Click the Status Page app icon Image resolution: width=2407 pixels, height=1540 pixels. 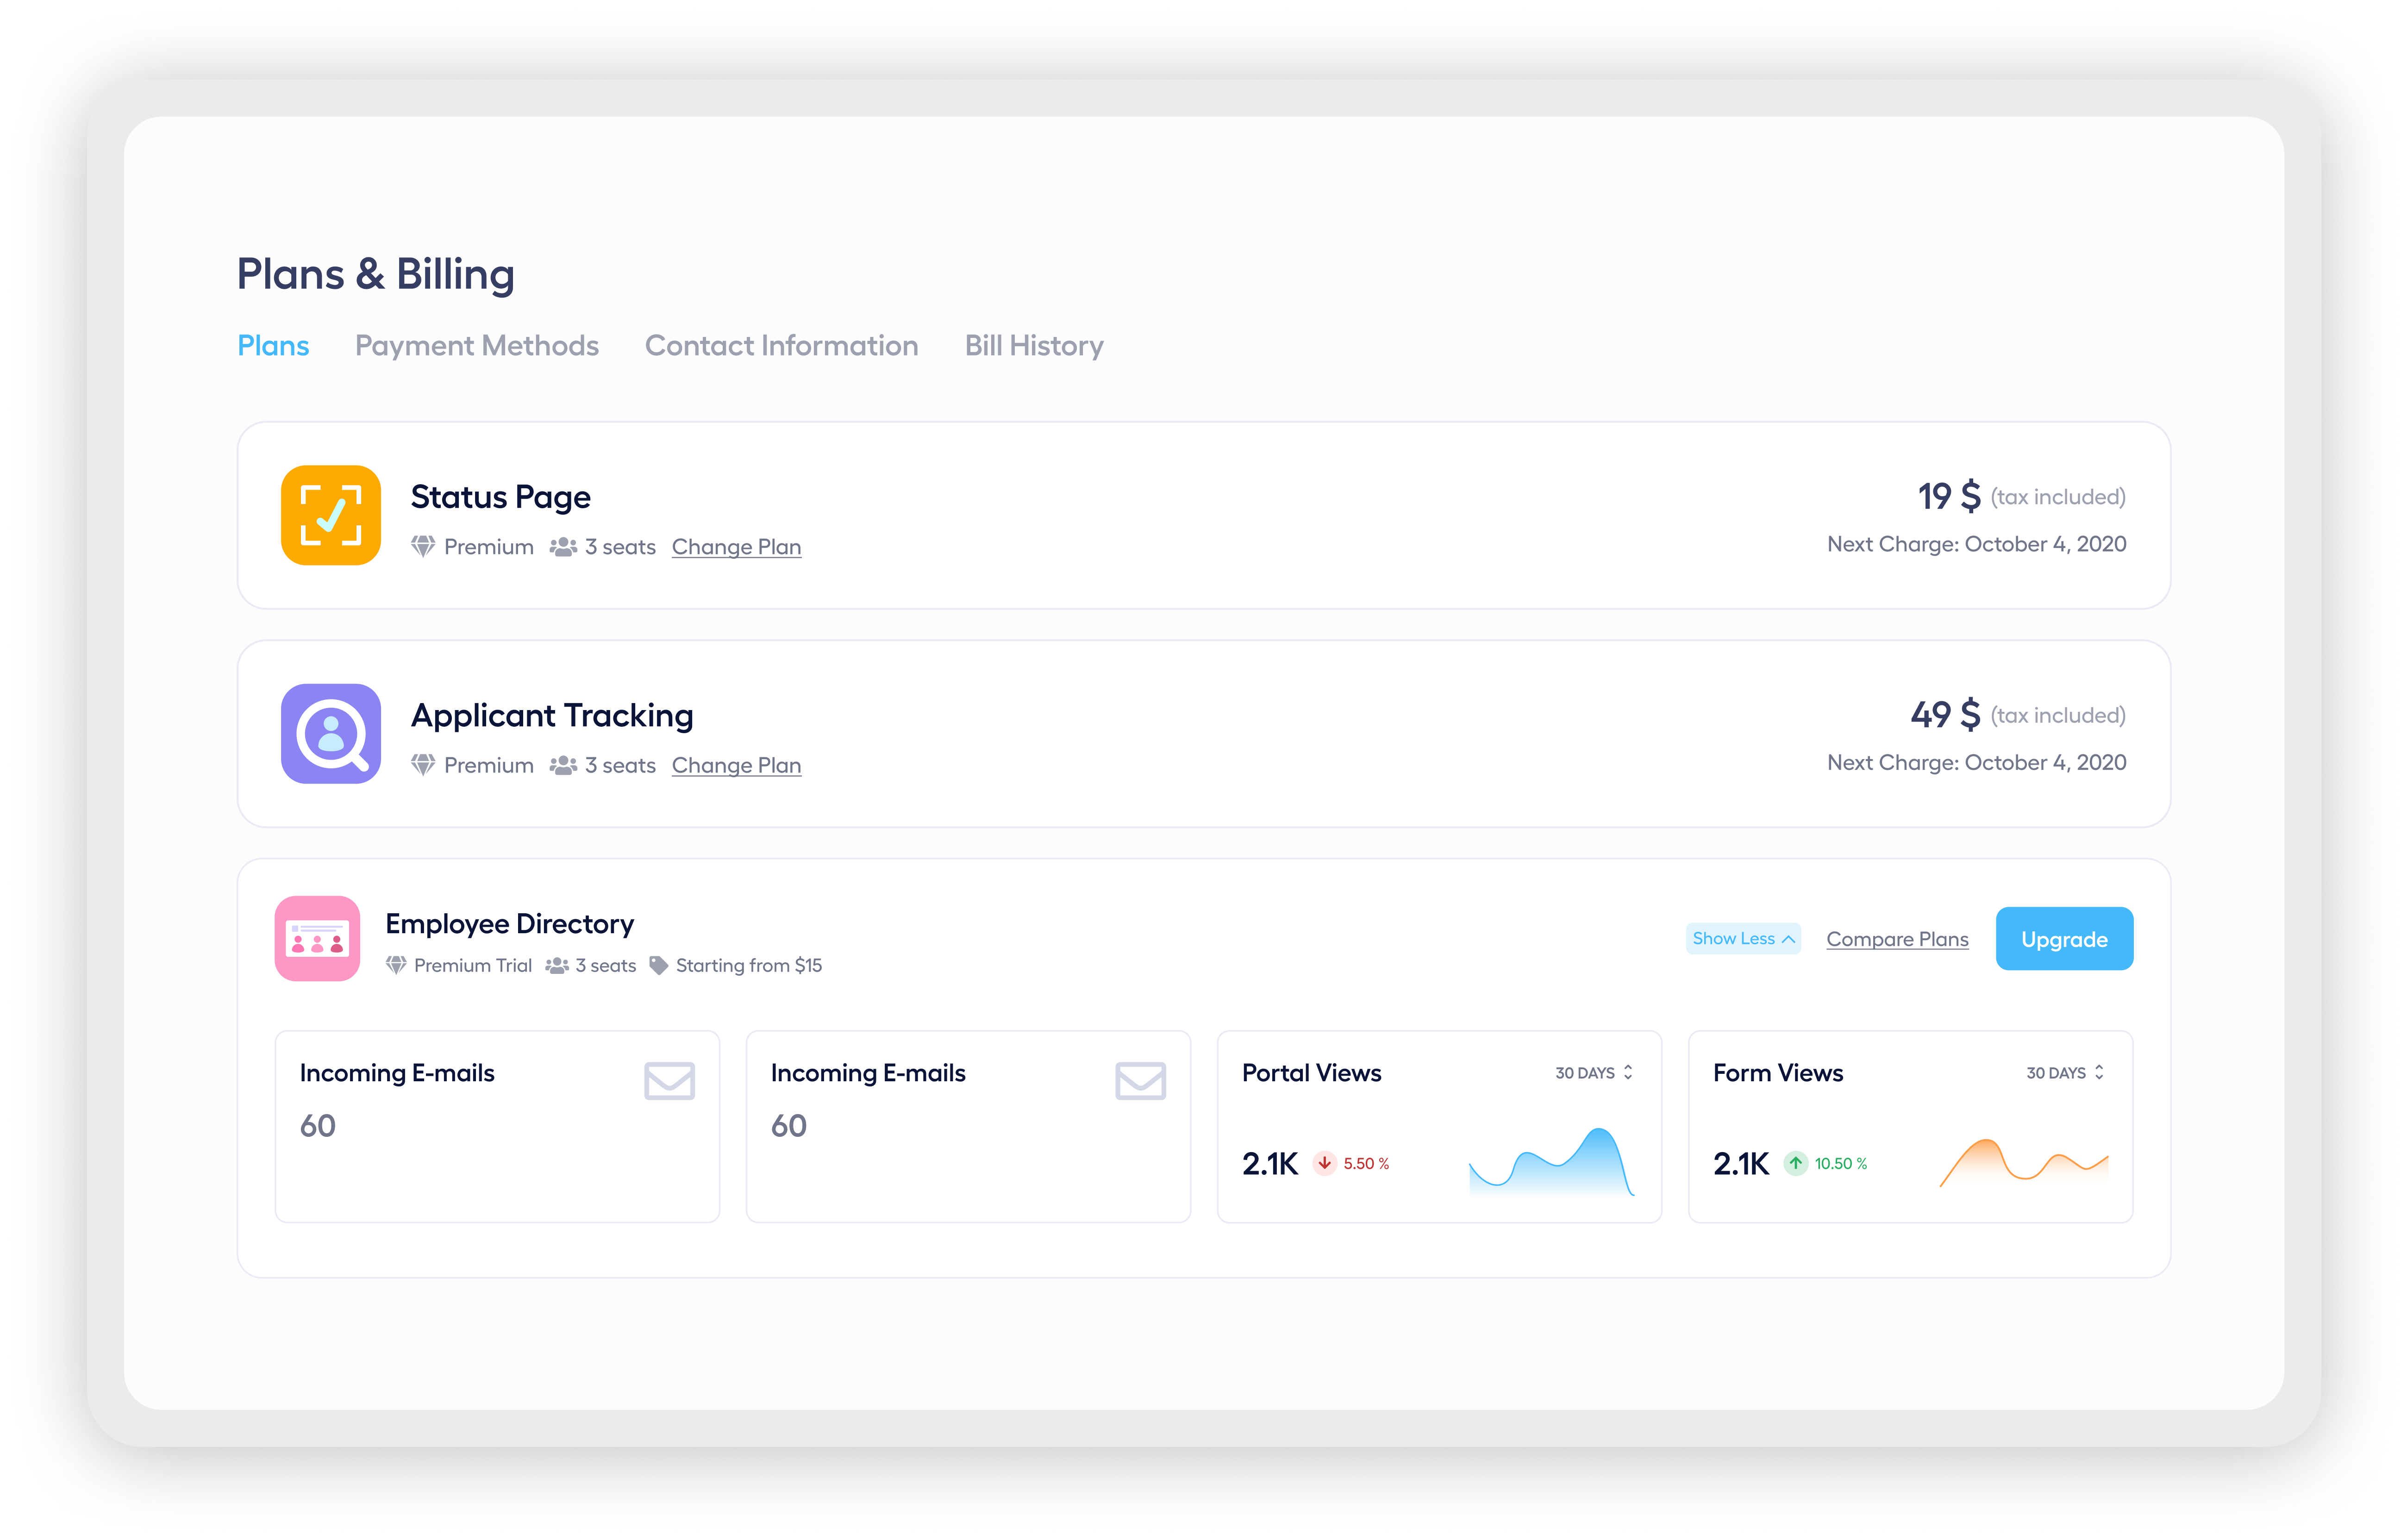click(331, 515)
